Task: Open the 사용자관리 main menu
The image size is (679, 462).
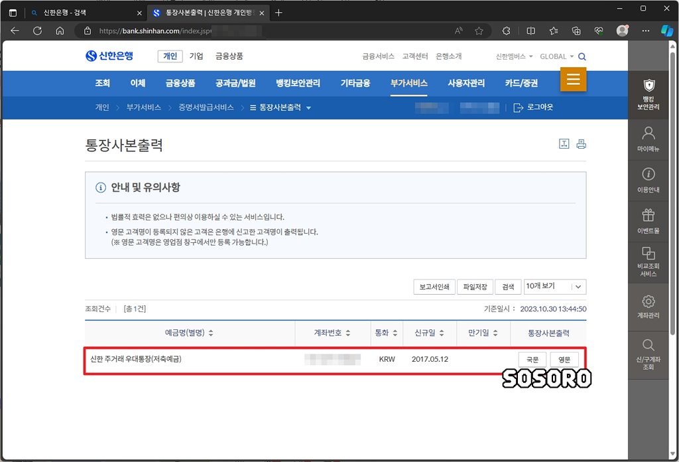Action: pyautogui.click(x=466, y=83)
